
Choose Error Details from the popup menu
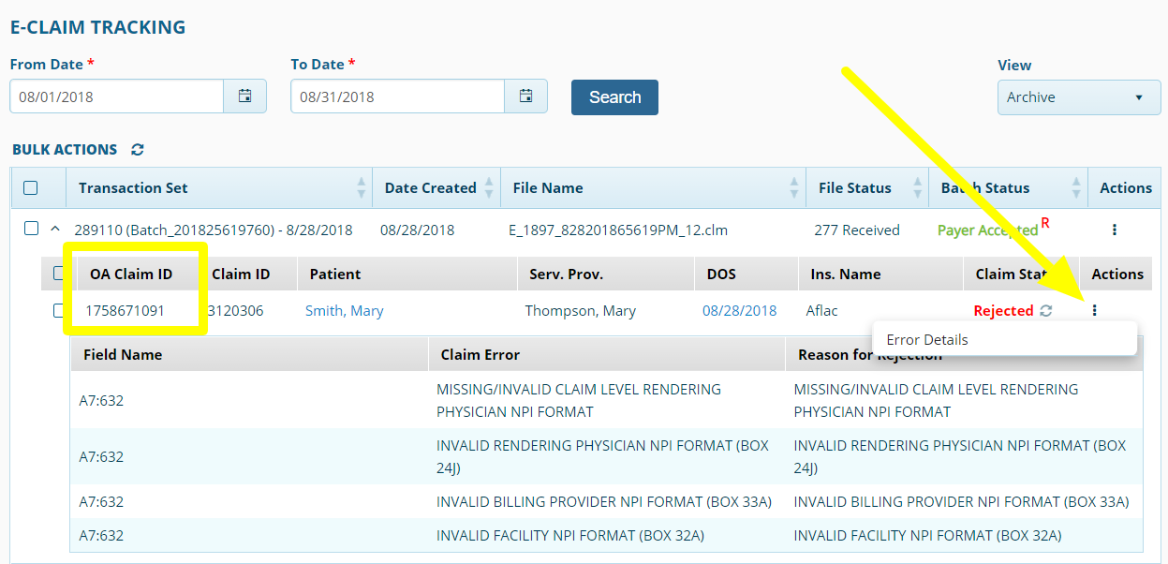[1004, 340]
